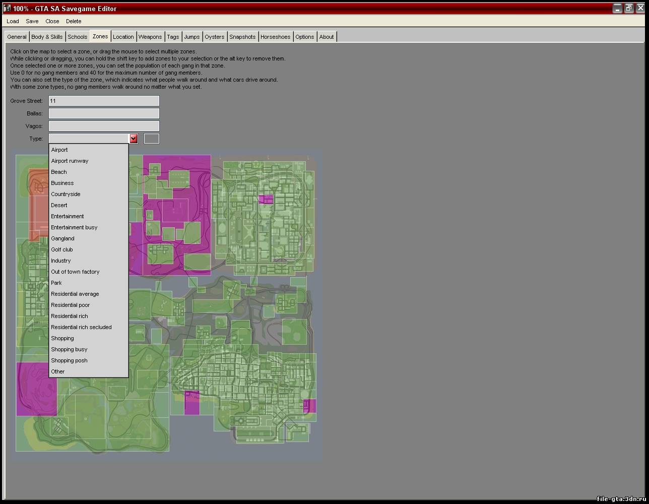
Task: Open the Weapons tab
Action: tap(150, 37)
